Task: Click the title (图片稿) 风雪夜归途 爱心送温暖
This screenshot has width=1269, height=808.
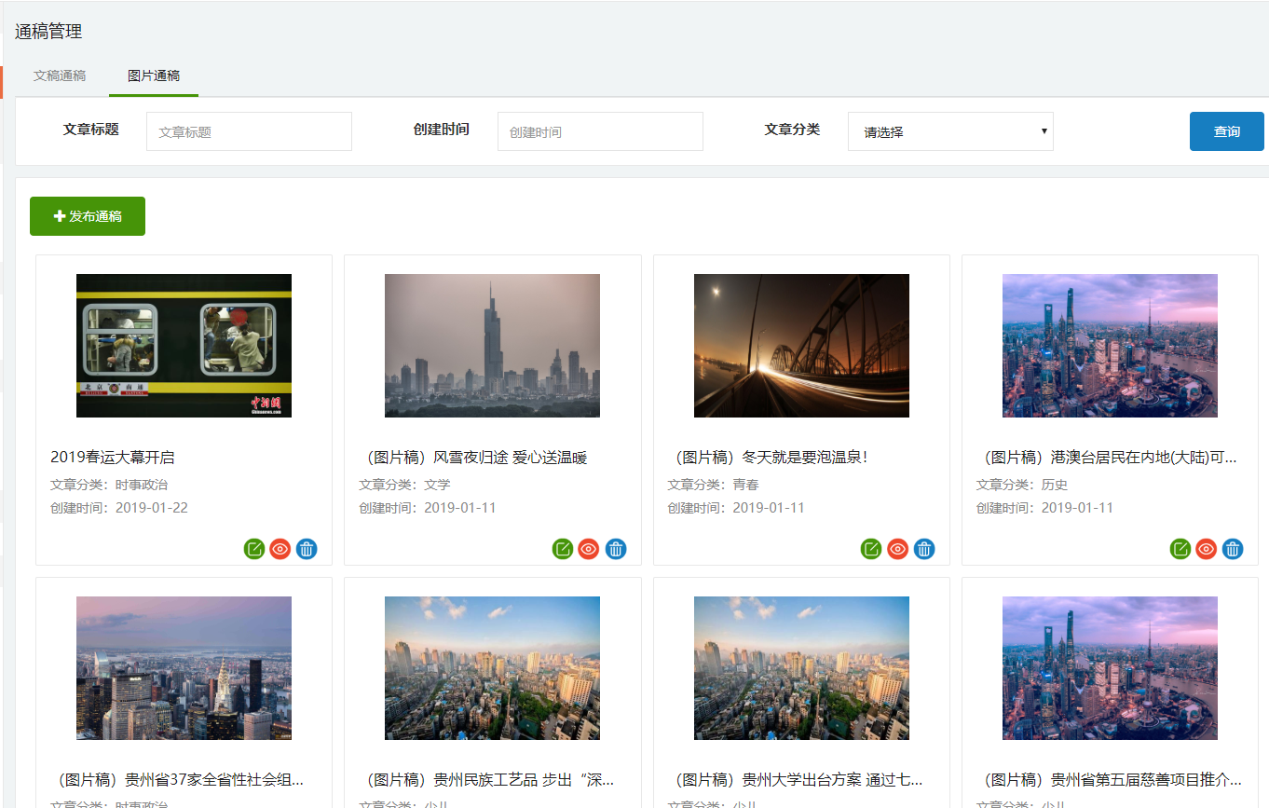Action: (473, 458)
